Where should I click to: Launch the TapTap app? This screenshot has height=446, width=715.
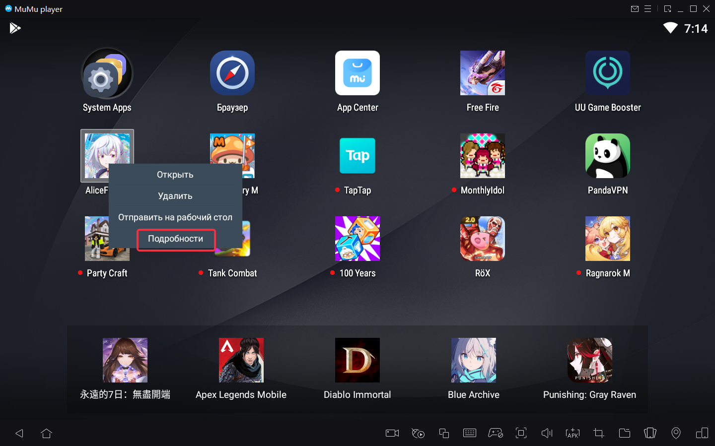[x=357, y=156]
